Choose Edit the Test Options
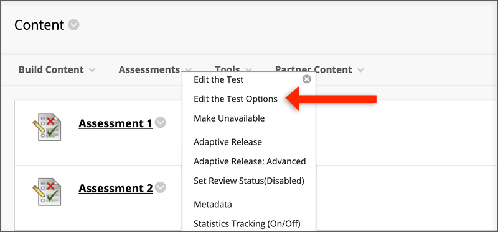 pyautogui.click(x=235, y=99)
